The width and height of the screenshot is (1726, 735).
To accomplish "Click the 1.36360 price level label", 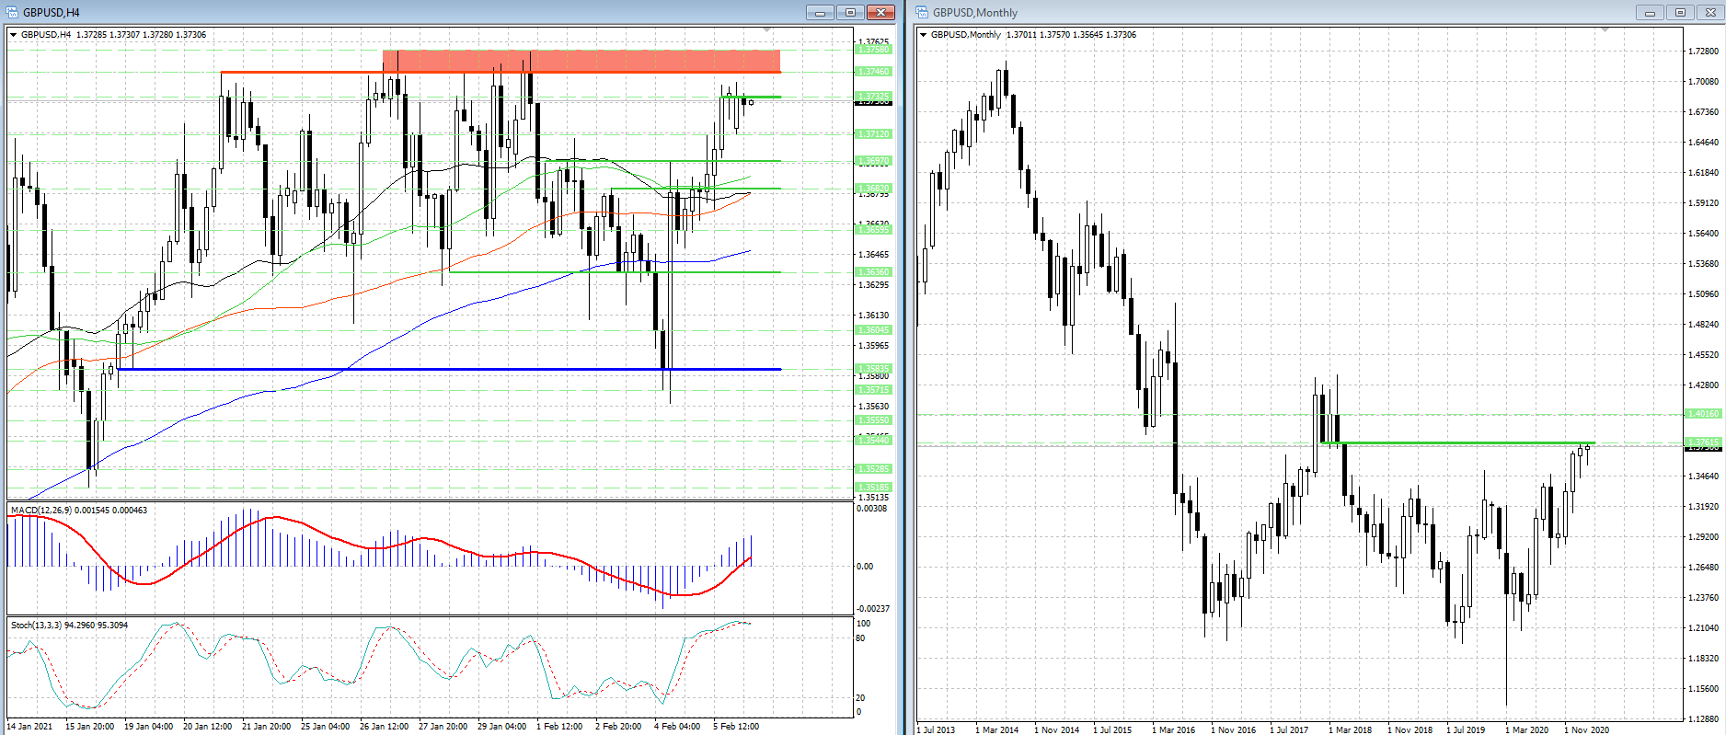I will pos(873,271).
